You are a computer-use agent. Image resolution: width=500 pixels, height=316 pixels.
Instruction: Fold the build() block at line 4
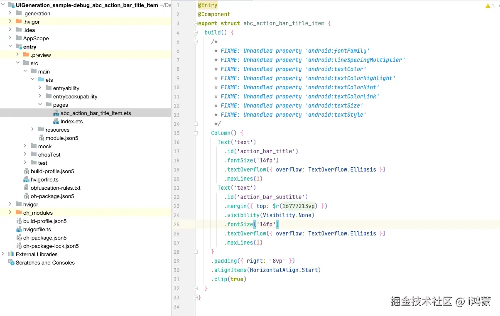tap(196, 33)
